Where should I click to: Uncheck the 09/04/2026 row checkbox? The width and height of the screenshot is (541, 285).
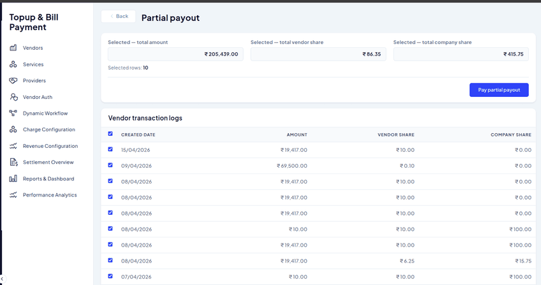(110, 165)
